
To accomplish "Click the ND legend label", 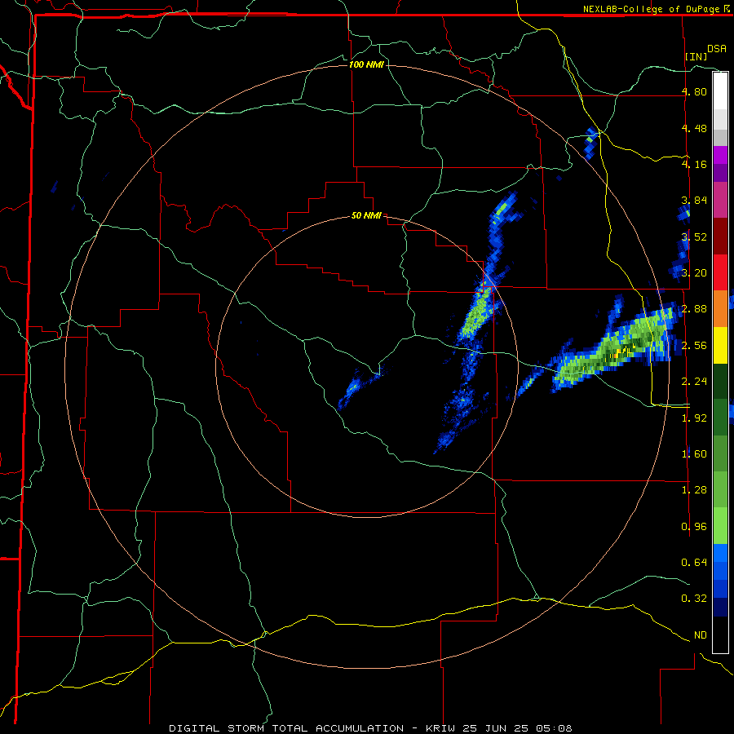I will click(x=701, y=635).
